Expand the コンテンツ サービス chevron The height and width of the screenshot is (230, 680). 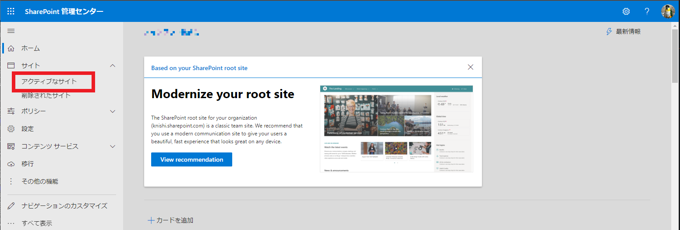[x=113, y=146]
